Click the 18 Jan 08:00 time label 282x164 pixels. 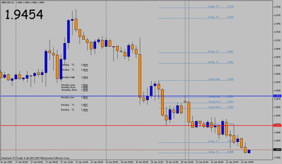(142, 162)
